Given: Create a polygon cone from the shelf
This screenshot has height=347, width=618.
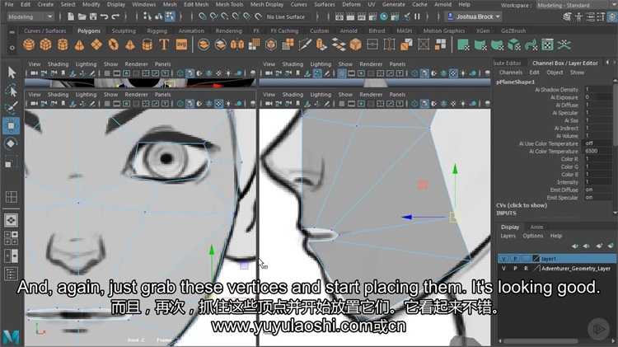Looking at the screenshot, I should (80, 45).
